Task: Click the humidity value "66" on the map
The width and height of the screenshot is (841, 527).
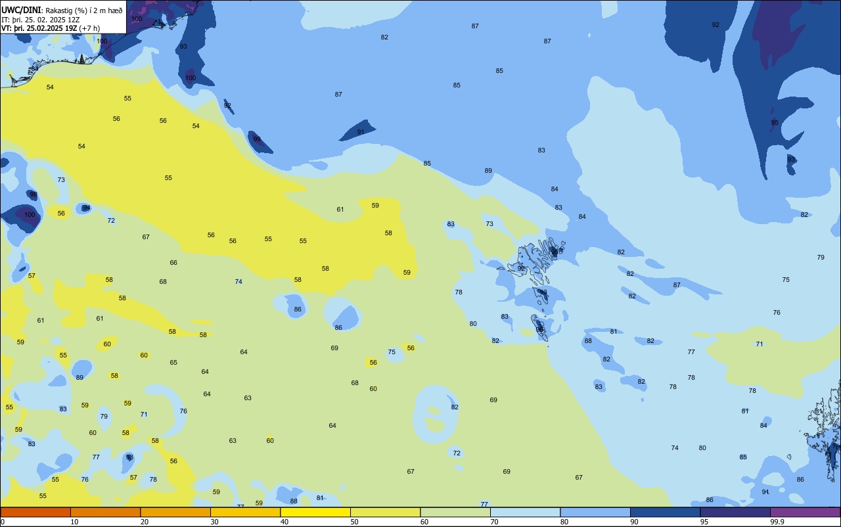Action: pos(173,263)
